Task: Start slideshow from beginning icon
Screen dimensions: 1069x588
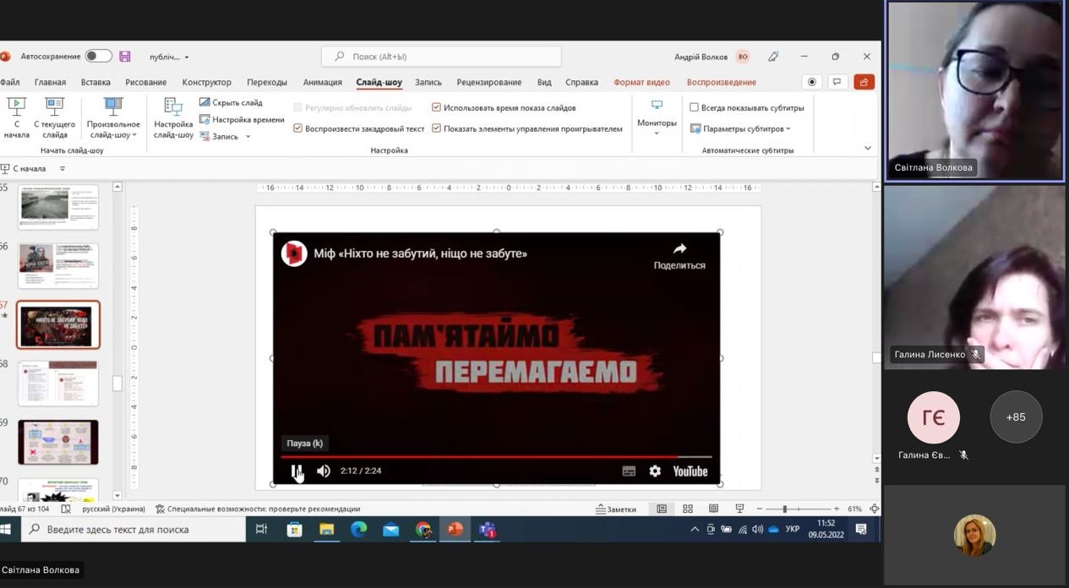Action: (x=16, y=107)
